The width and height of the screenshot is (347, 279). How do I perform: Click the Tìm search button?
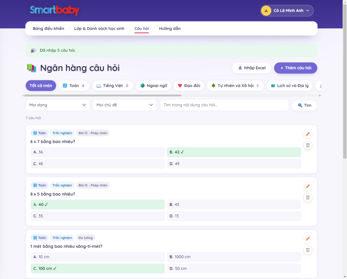coord(304,105)
